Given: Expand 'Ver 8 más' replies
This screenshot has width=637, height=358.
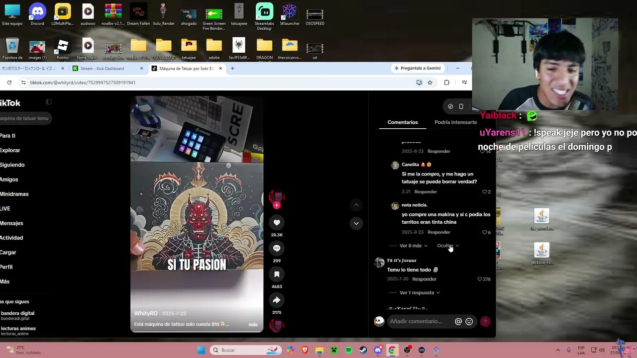Looking at the screenshot, I should tap(413, 246).
